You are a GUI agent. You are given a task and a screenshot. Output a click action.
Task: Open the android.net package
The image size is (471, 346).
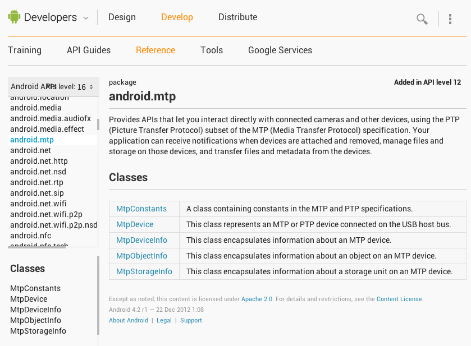[x=30, y=150]
